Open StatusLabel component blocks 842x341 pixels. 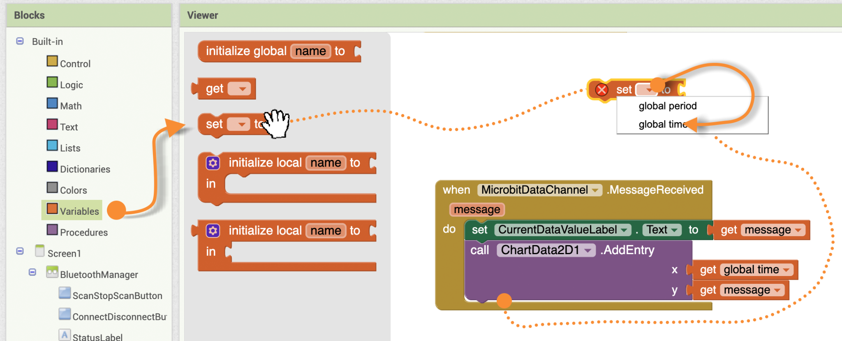coord(97,337)
